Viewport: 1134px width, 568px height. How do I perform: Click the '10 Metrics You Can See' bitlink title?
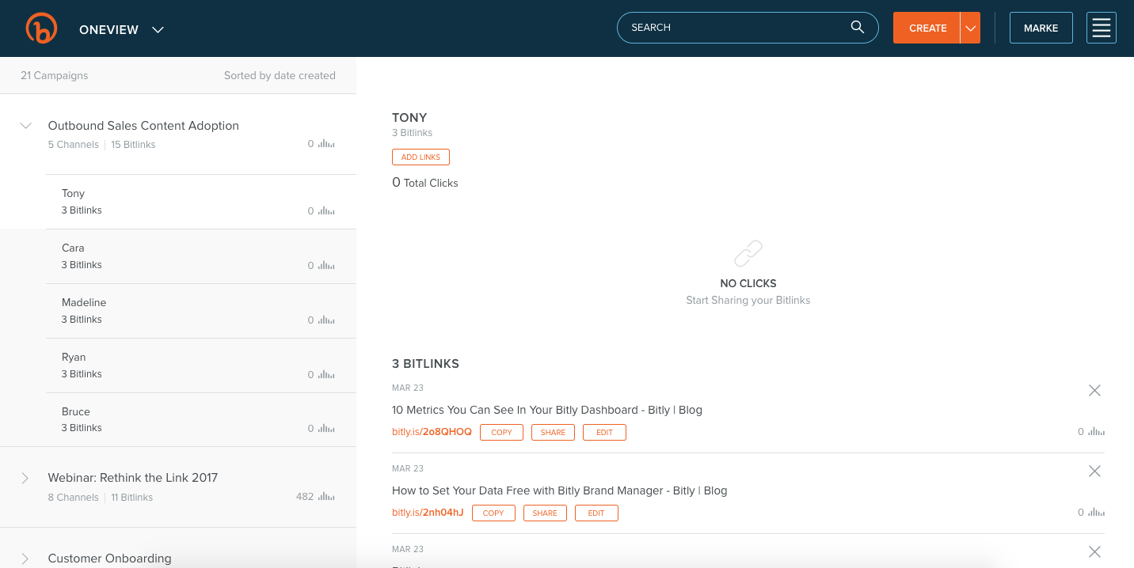[547, 410]
